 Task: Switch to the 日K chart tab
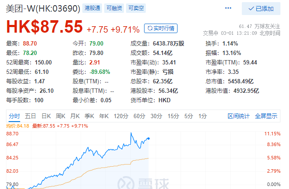tap(46, 116)
